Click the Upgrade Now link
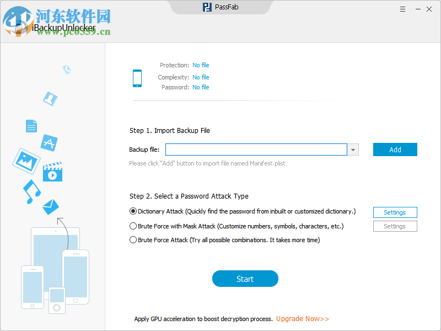The image size is (441, 331). pos(302,318)
